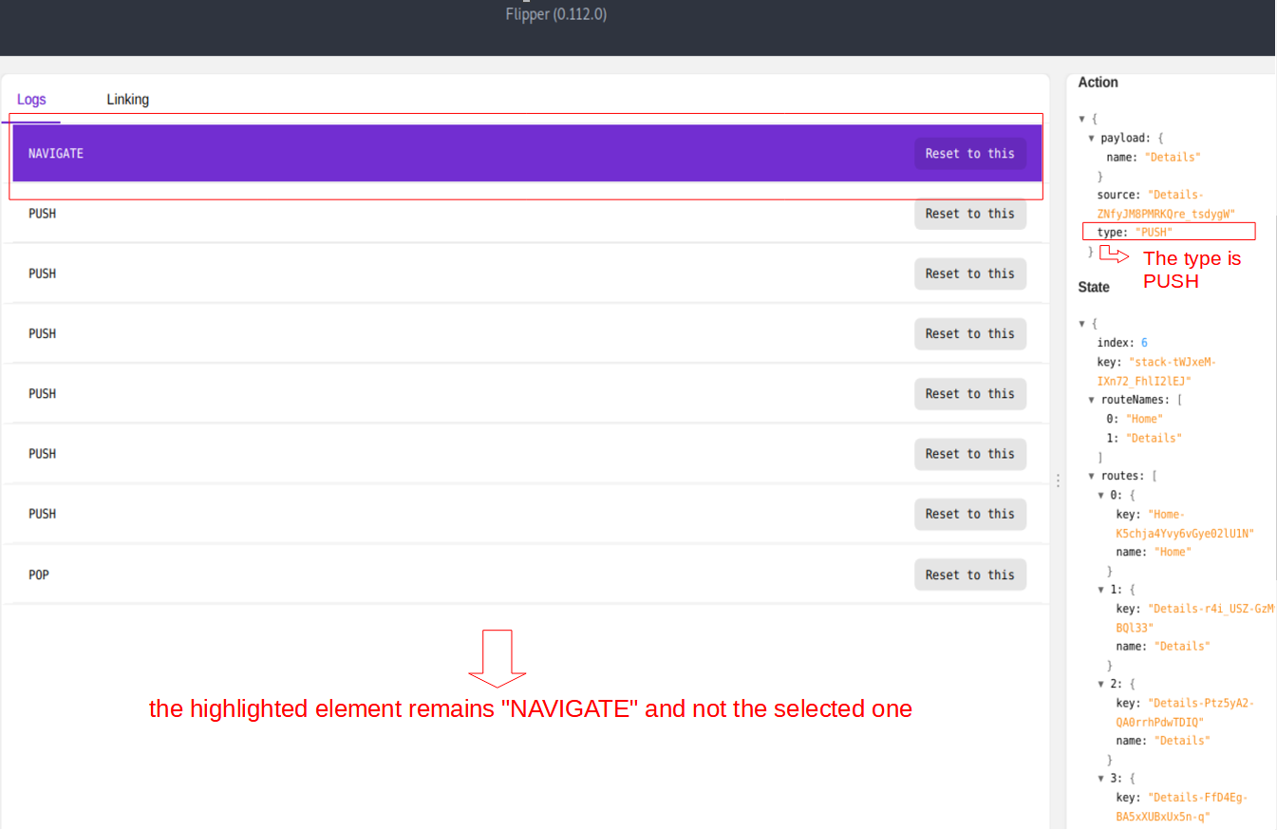The height and width of the screenshot is (830, 1277).
Task: Select the Logs tab
Action: (x=31, y=99)
